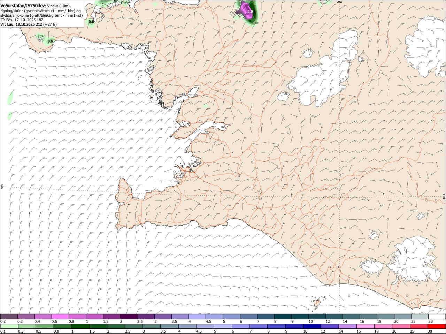Select the darkest purple swatch labelled 2 in the snow legend
The height and width of the screenshot is (334, 446).
129,317
